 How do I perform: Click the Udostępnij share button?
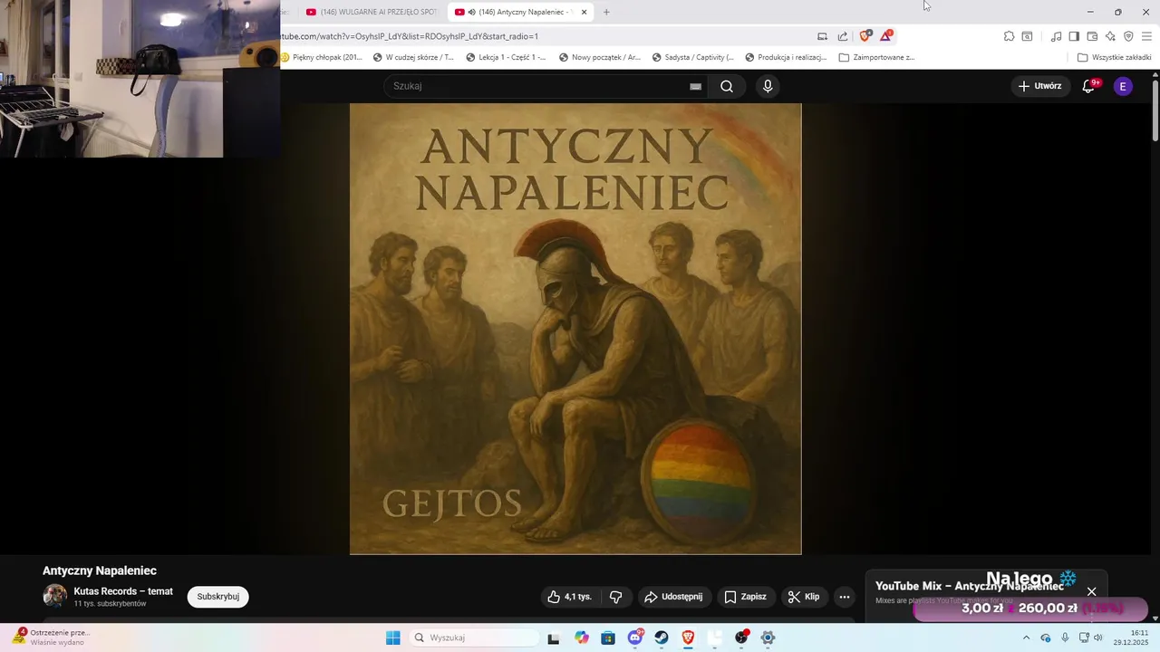[x=673, y=597]
